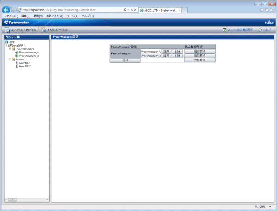The image size is (277, 211).
Task: Open a new blank browser tab
Action: click(185, 10)
